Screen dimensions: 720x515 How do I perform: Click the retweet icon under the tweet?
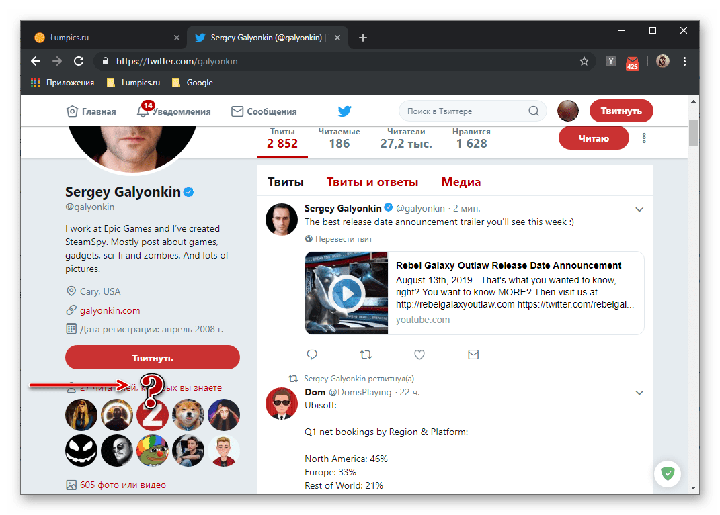click(x=366, y=354)
